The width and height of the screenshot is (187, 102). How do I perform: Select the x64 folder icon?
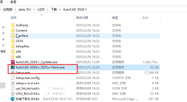(x=13, y=51)
